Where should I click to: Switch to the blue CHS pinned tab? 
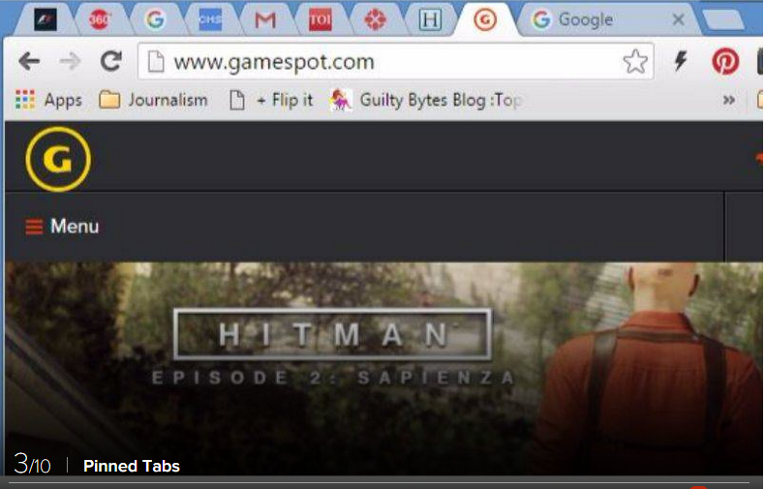tap(210, 20)
